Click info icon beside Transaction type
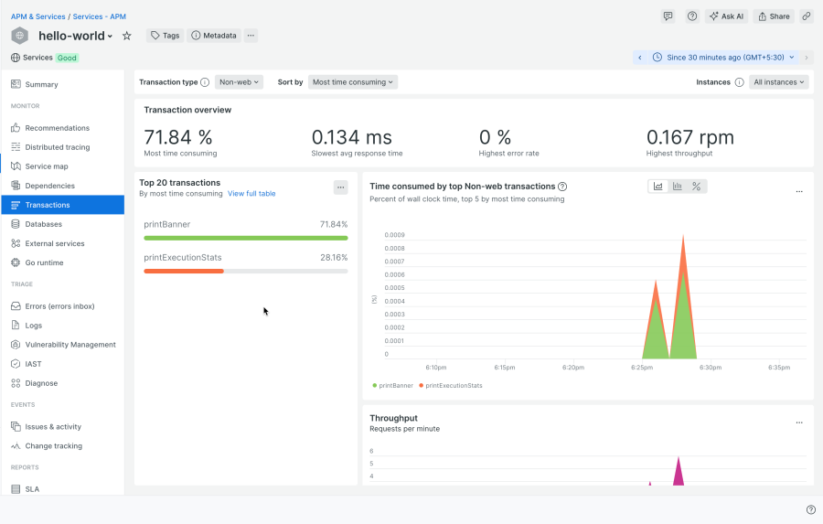 (x=205, y=82)
